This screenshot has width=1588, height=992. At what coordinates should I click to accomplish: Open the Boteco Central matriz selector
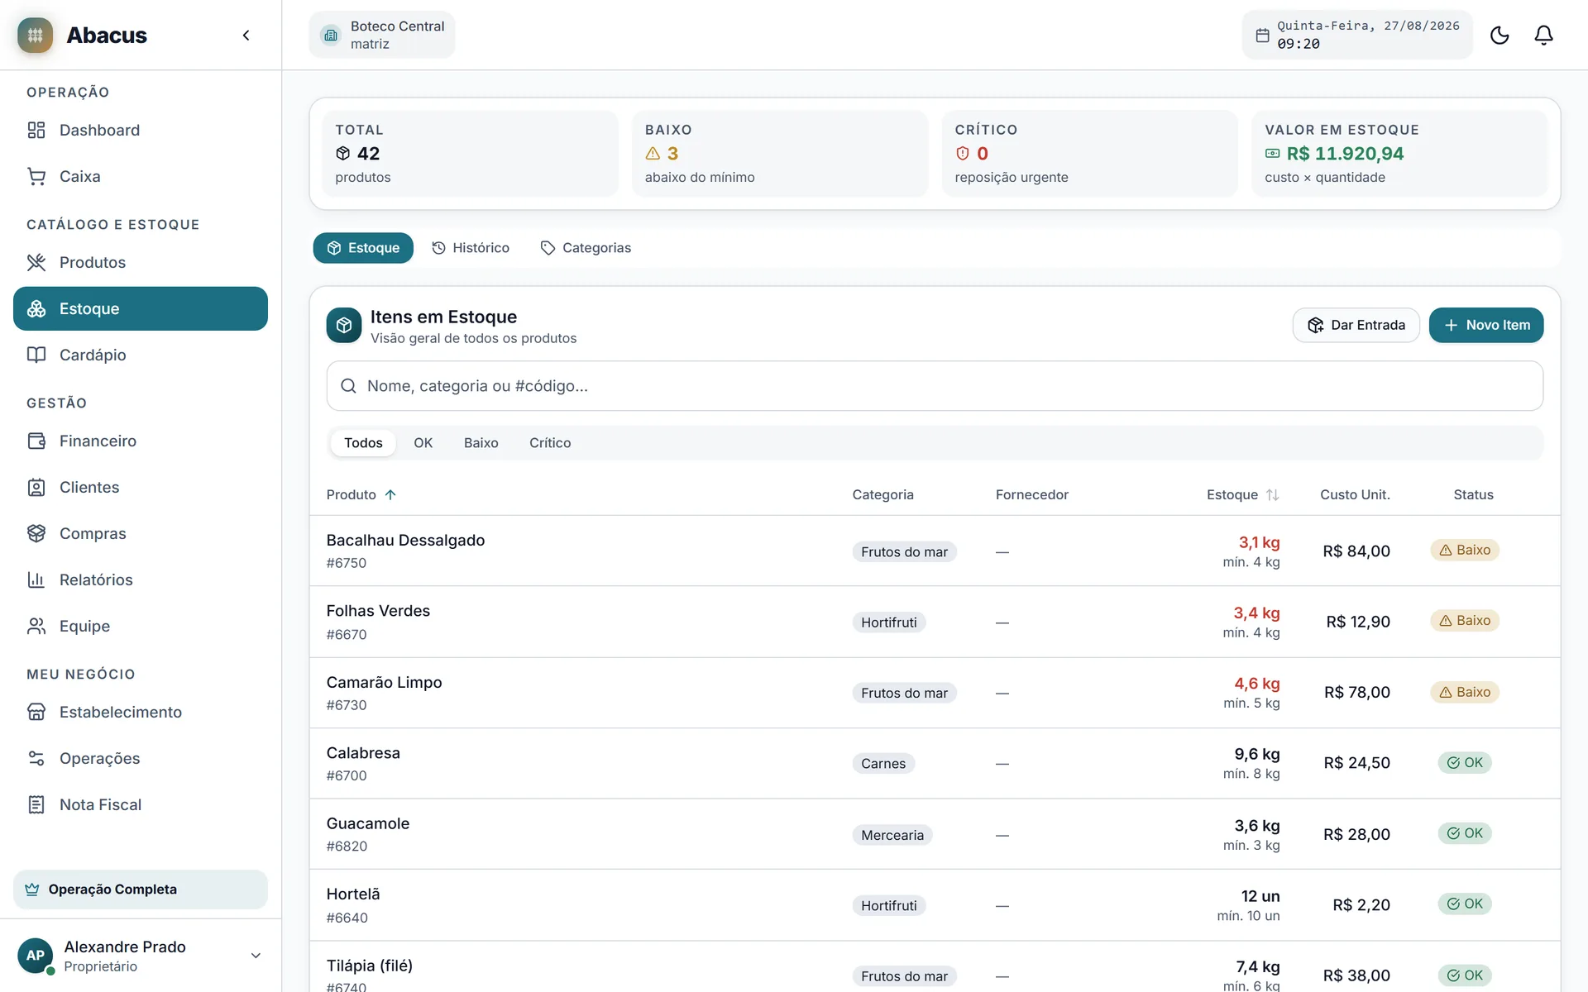point(382,35)
